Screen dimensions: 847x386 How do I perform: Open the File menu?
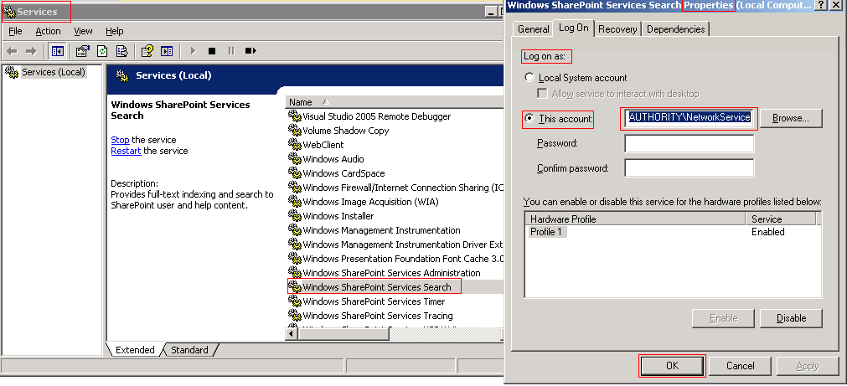click(x=15, y=31)
